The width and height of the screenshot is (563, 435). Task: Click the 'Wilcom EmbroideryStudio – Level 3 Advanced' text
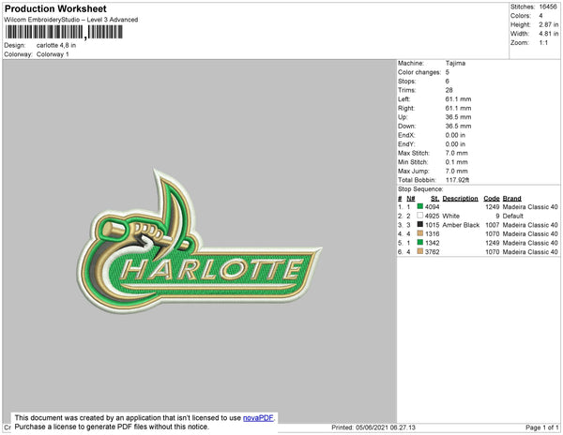tap(71, 20)
